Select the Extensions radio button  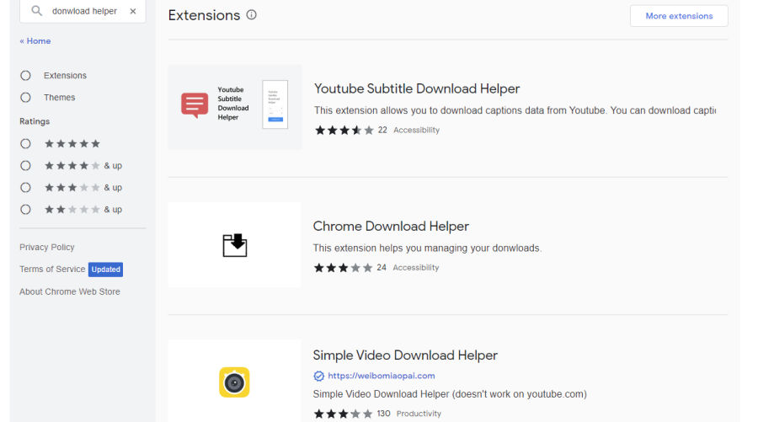[x=25, y=76]
